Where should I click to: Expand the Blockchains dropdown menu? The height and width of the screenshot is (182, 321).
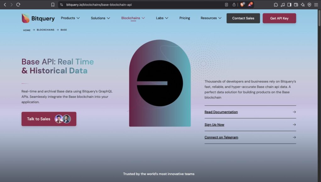pyautogui.click(x=133, y=18)
